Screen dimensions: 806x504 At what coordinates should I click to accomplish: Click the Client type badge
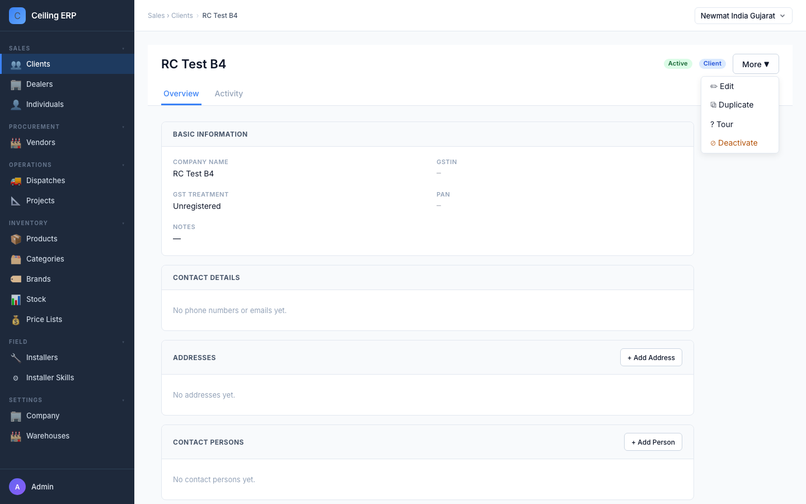point(713,64)
